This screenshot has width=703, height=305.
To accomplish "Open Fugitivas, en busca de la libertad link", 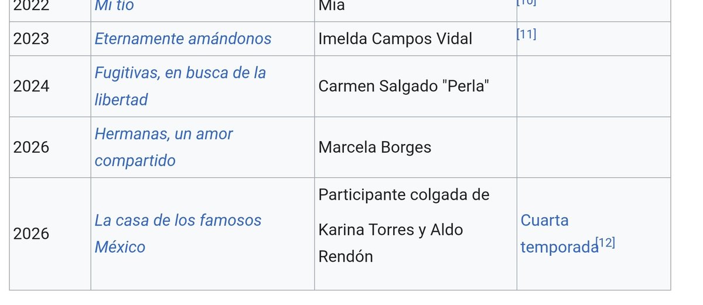I will (180, 86).
